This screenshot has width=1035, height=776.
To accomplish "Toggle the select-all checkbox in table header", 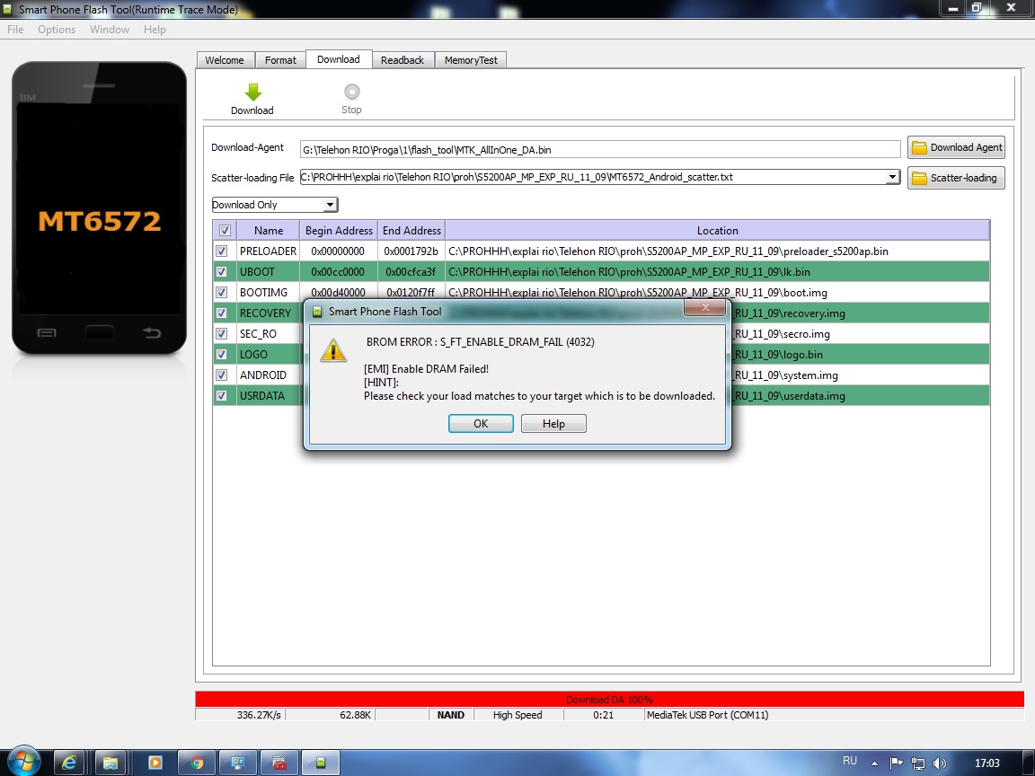I will pyautogui.click(x=225, y=230).
